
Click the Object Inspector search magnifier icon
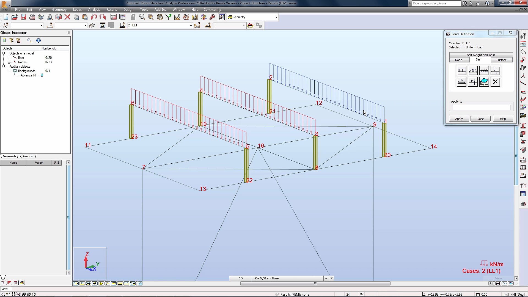point(29,40)
